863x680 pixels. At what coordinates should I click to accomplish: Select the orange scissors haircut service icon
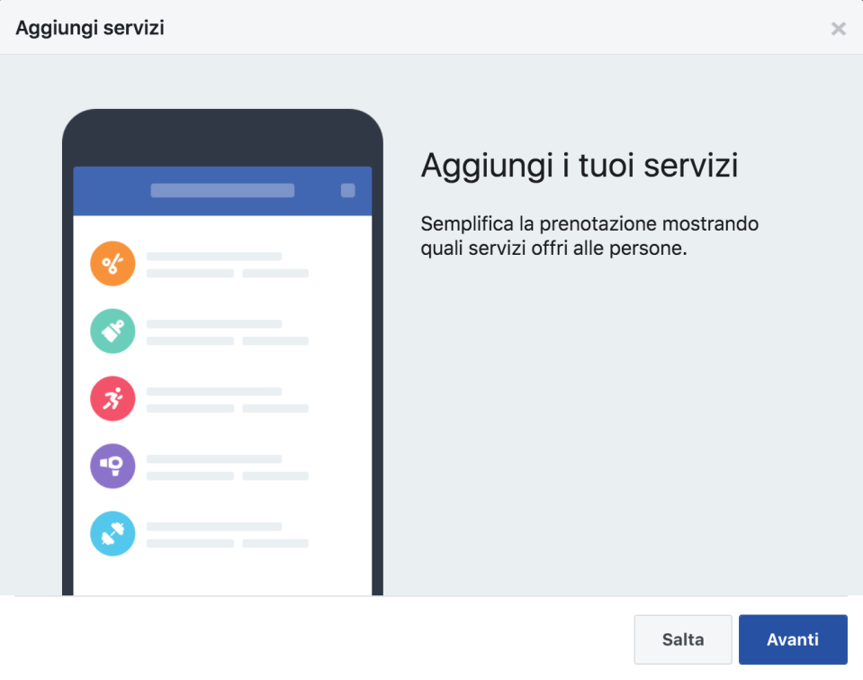112,263
